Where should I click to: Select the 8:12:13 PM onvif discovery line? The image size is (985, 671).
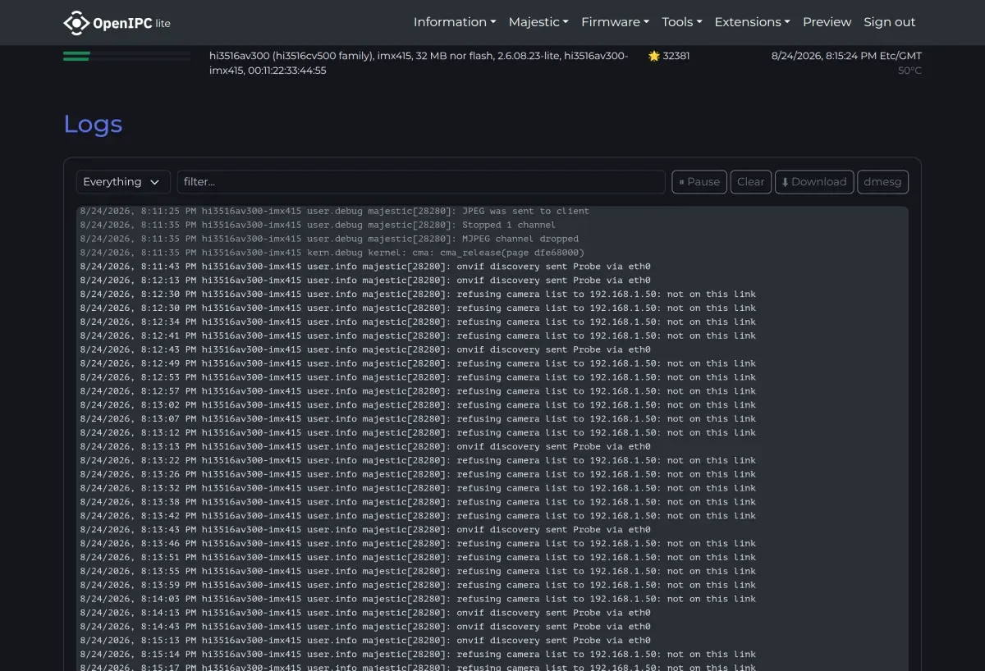click(365, 281)
